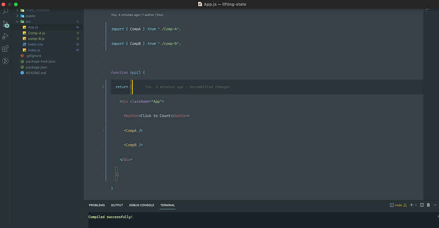Open the Git Graph icon in activity bar
The height and width of the screenshot is (228, 439).
(5, 61)
